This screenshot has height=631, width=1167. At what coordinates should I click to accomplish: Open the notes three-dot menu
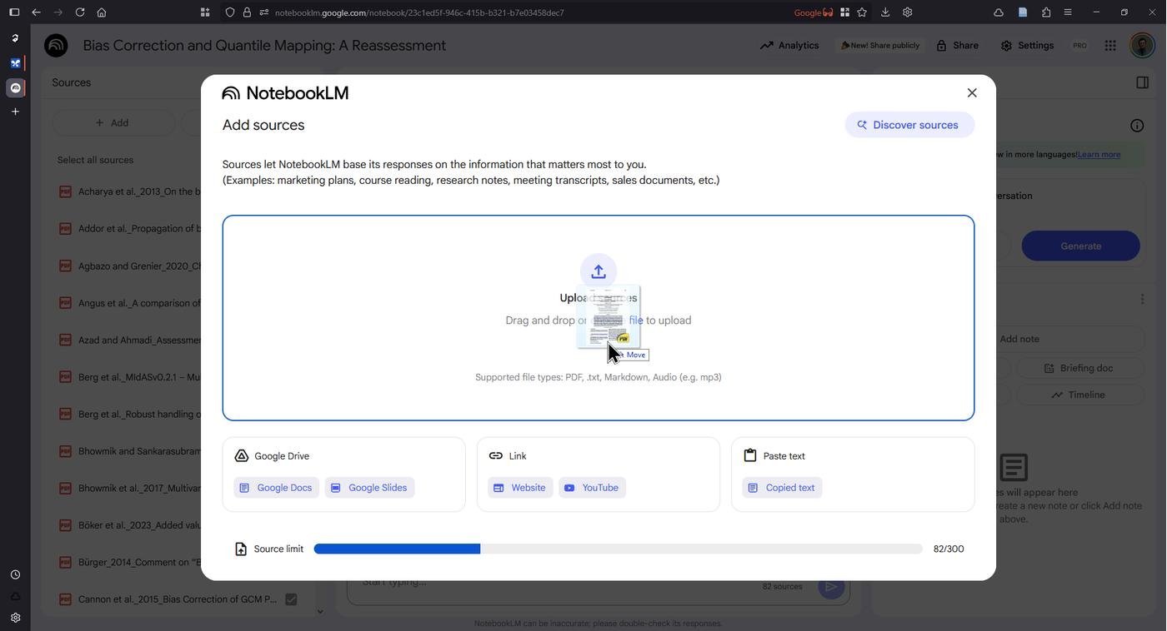point(1142,299)
